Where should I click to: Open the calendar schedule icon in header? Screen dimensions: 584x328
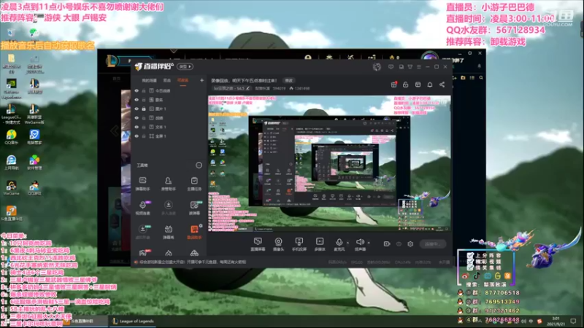click(x=418, y=85)
